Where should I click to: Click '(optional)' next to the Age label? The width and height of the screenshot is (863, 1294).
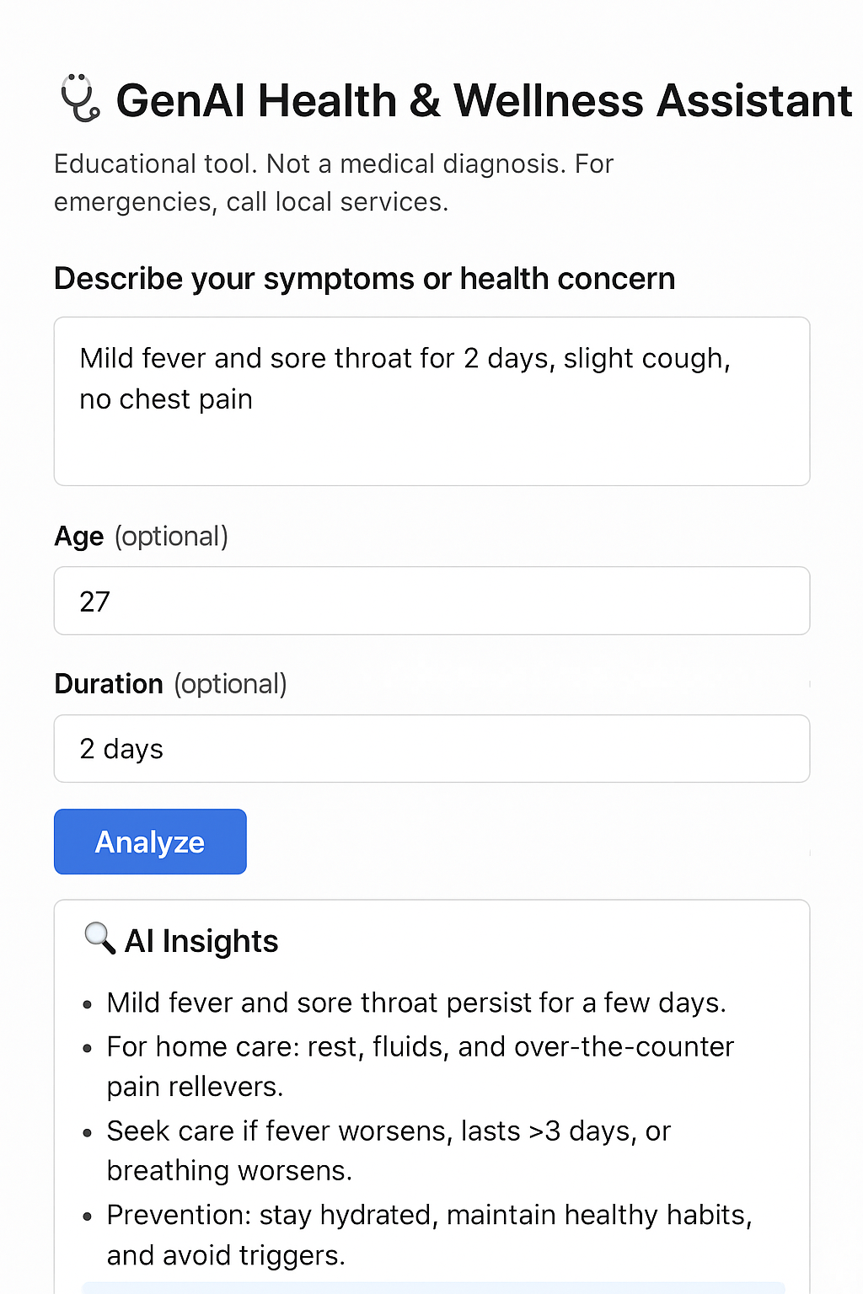coord(171,537)
